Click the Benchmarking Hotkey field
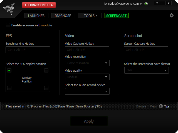The height and width of the screenshot is (133, 178). tap(28, 50)
